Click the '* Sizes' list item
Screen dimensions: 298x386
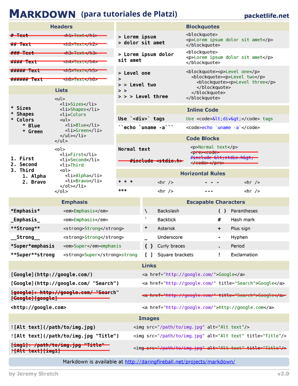pos(21,108)
